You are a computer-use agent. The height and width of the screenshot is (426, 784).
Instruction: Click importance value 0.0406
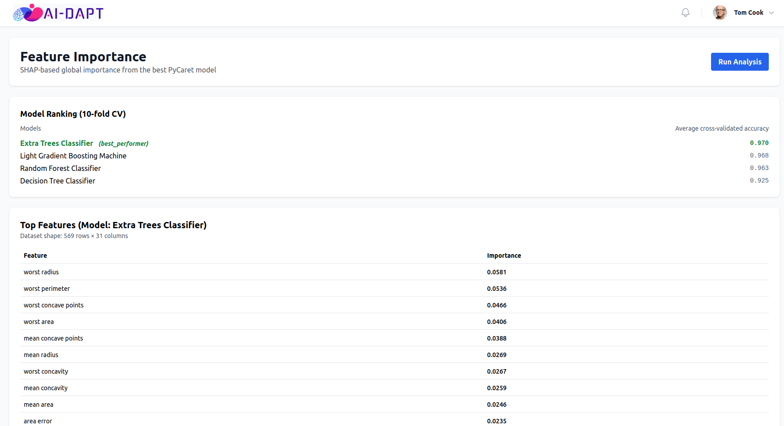[497, 322]
